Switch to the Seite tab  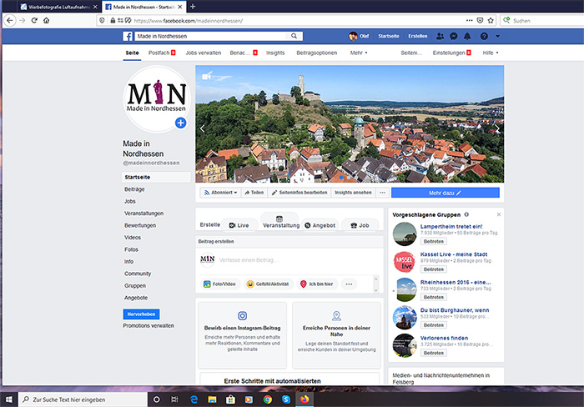click(132, 53)
